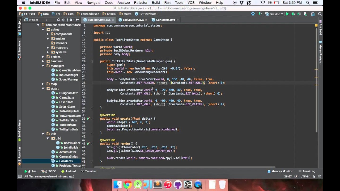Collapse the b2d folder
This screenshot has width=340, height=191.
pyautogui.click(x=48, y=138)
